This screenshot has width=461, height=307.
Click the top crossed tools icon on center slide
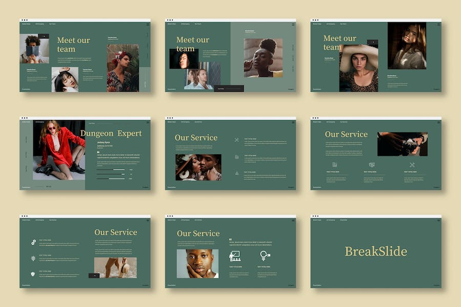237,140
